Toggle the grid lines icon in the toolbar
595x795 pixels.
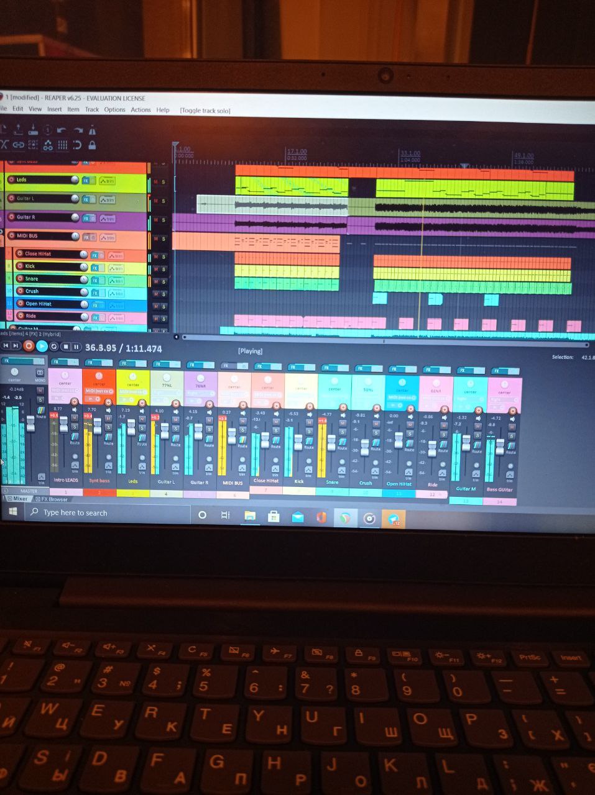[x=63, y=145]
